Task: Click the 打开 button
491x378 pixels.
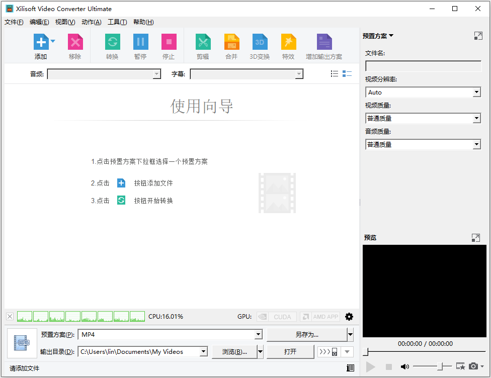Action: pyautogui.click(x=290, y=352)
